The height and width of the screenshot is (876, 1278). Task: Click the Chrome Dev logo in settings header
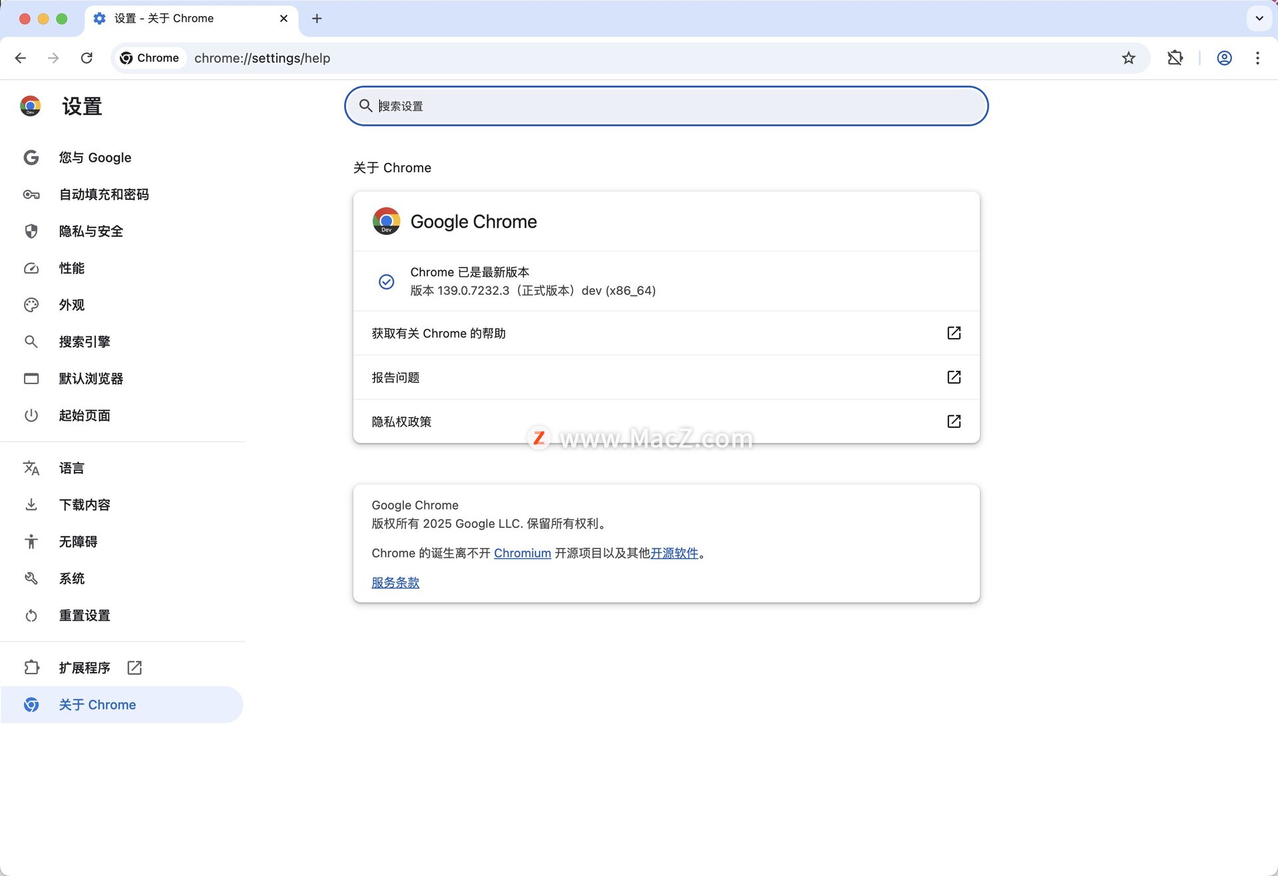click(x=31, y=106)
